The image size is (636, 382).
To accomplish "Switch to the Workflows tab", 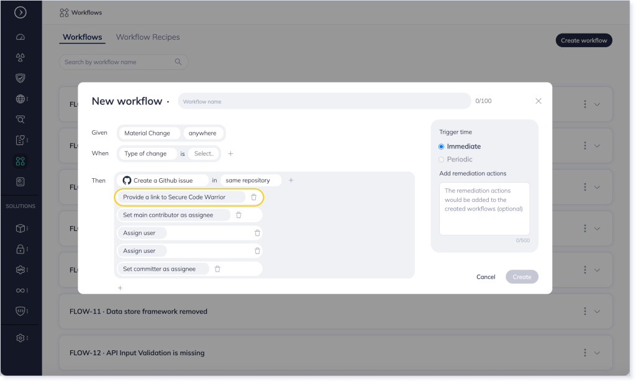I will [83, 37].
